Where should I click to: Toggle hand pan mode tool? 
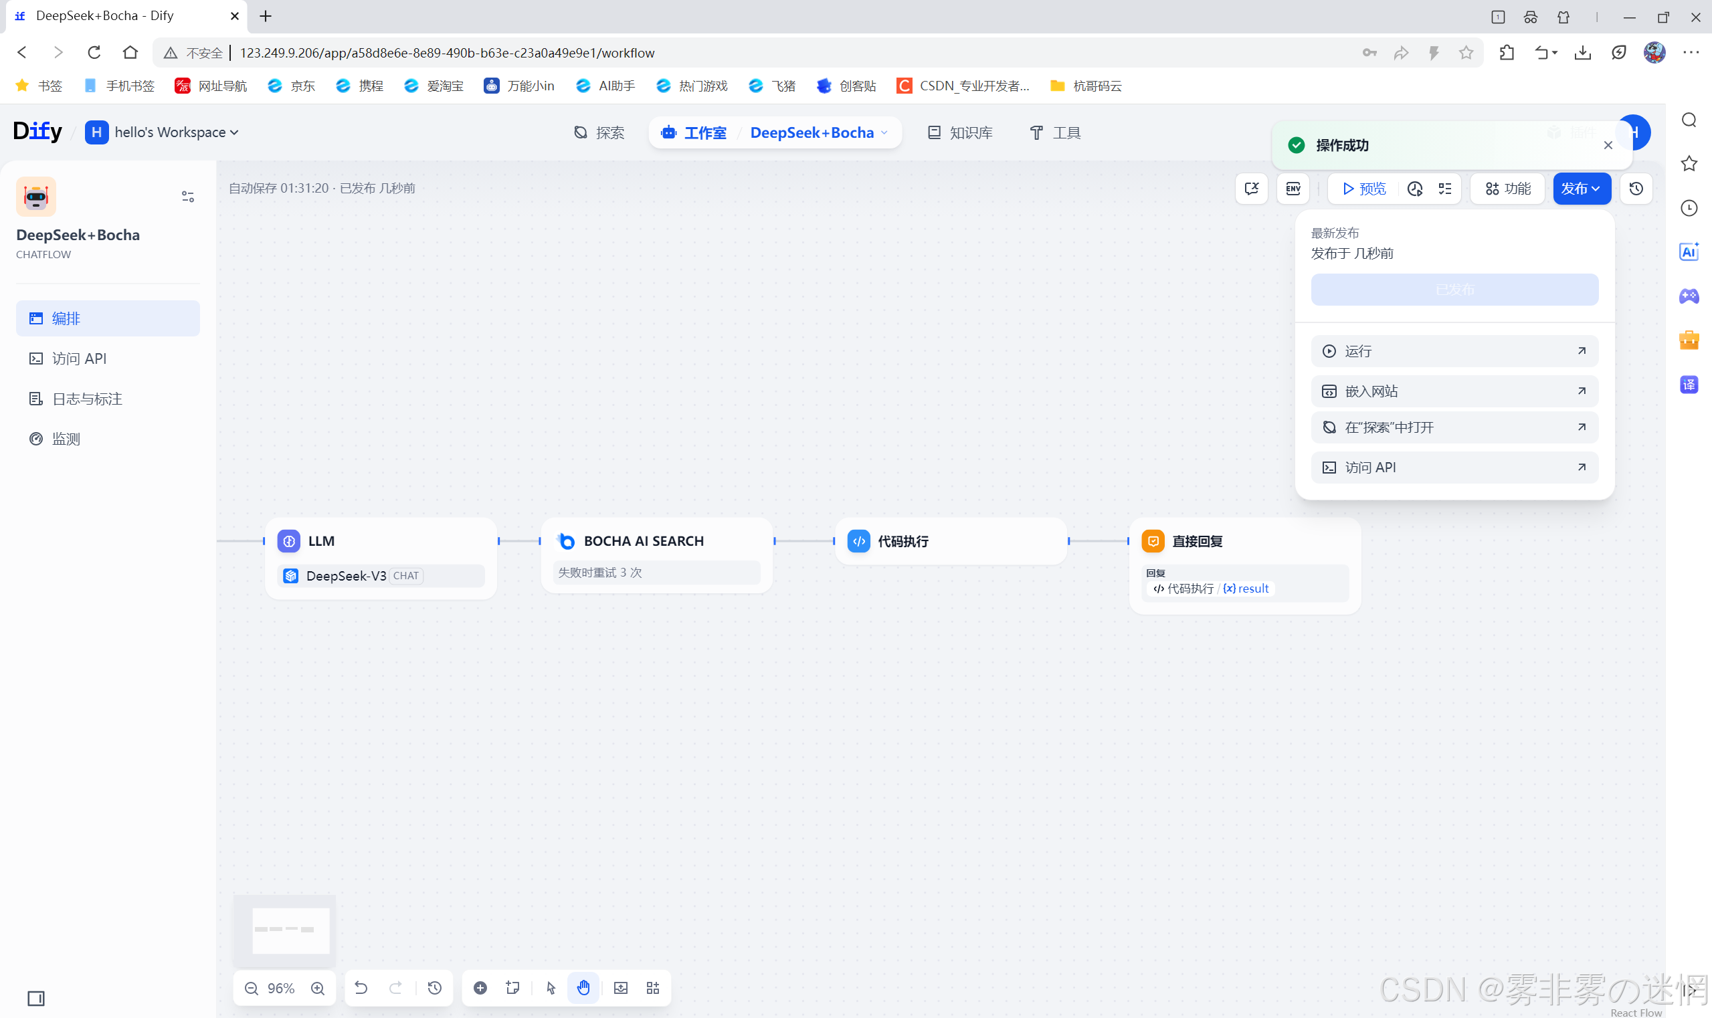point(583,988)
